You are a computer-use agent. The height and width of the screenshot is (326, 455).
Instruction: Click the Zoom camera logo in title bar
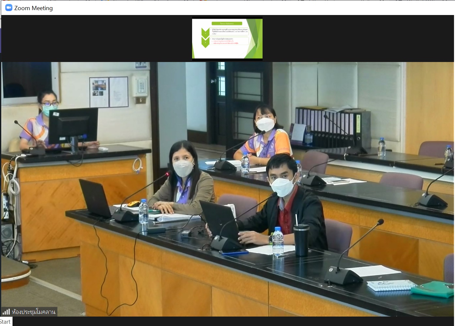(x=9, y=8)
